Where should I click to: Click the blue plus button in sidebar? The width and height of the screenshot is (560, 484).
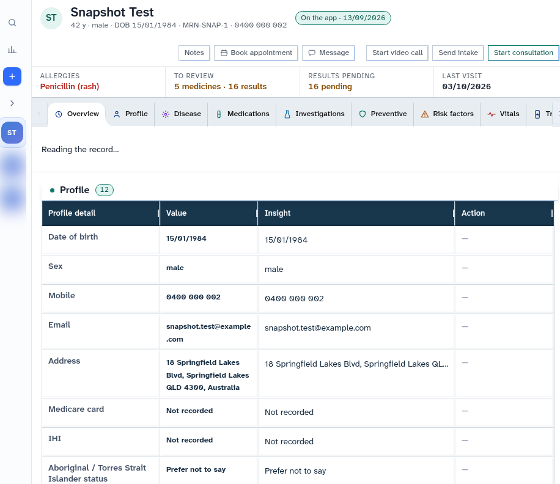coord(12,76)
